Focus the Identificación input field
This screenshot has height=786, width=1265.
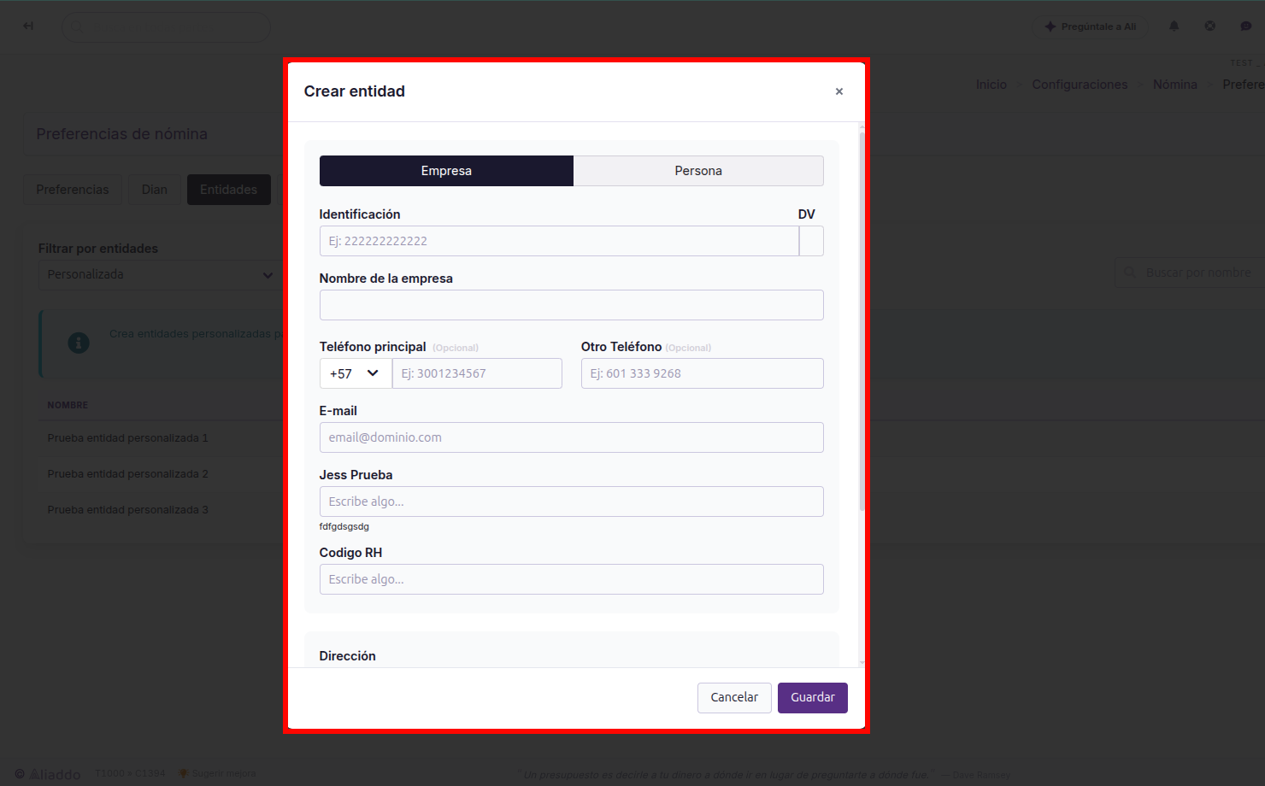coord(559,241)
